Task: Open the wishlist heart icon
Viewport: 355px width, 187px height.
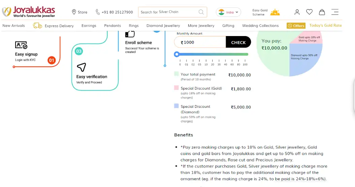Action: pos(309,12)
